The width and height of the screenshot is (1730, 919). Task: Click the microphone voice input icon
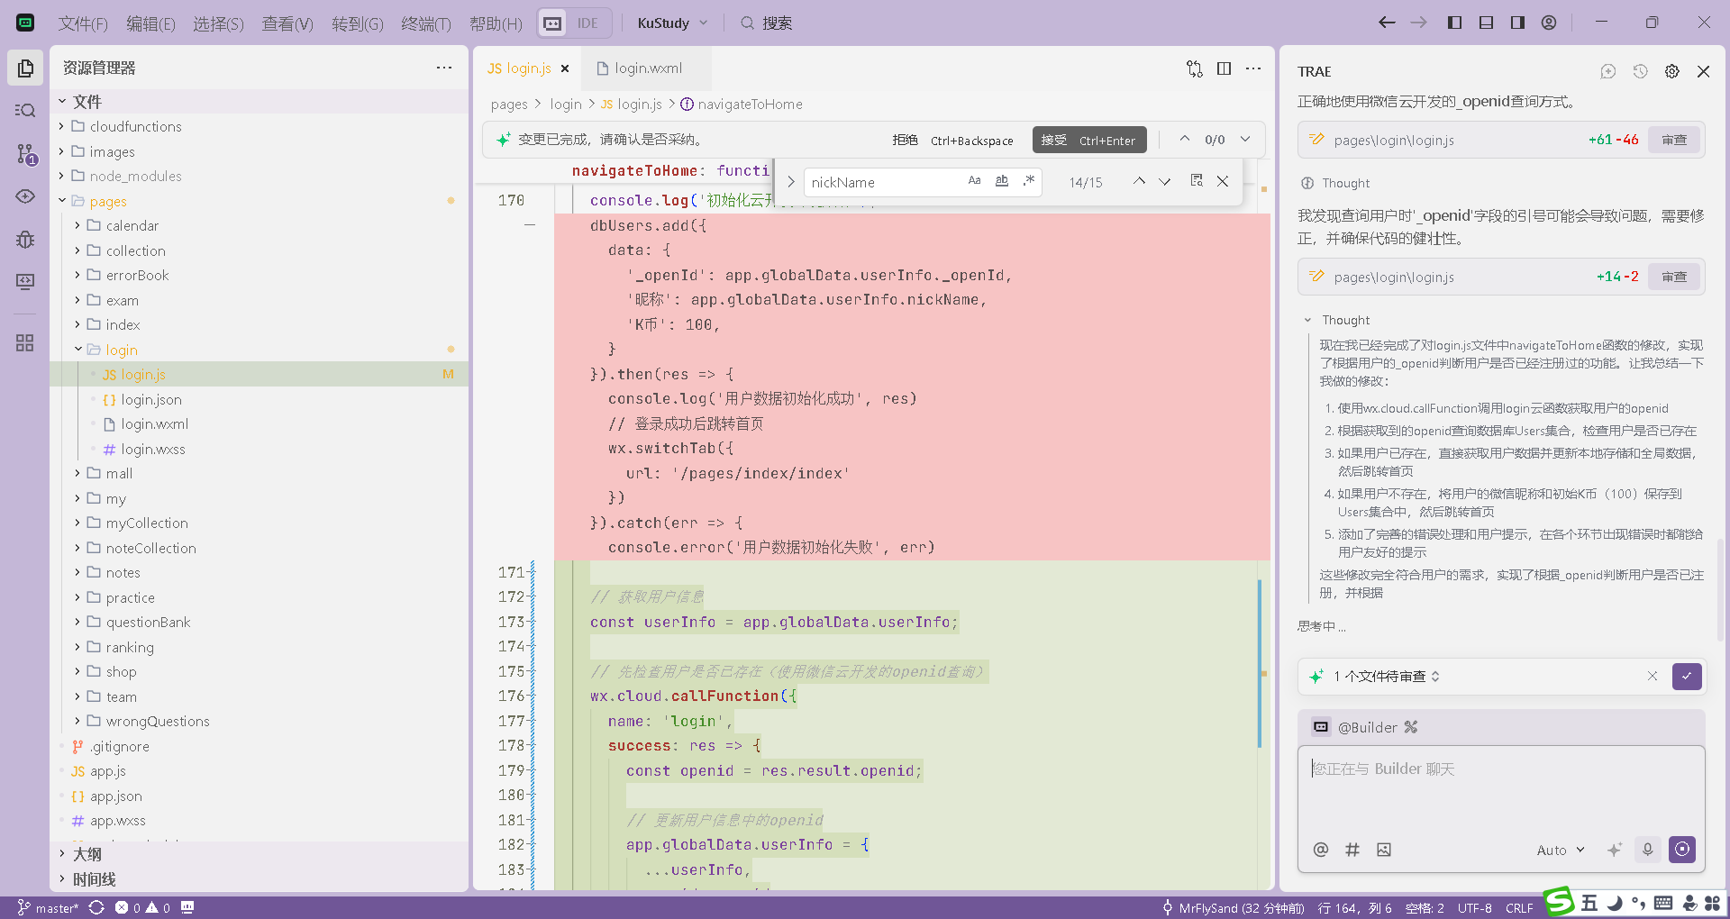pos(1647,850)
